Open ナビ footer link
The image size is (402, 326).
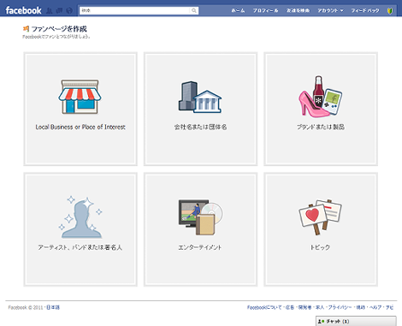[x=390, y=307]
